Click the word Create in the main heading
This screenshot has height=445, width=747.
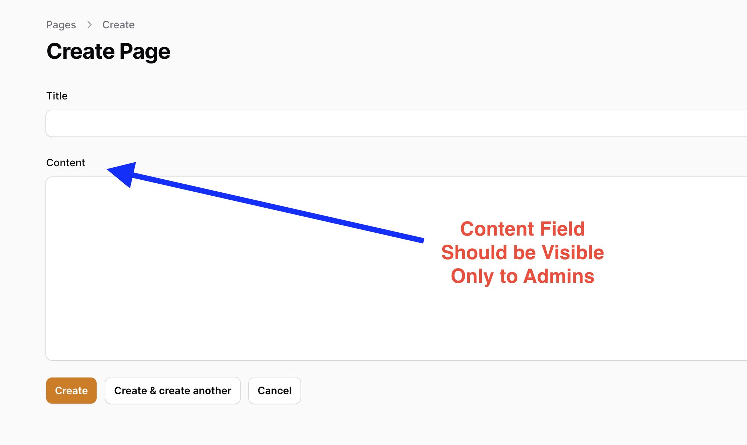[81, 51]
